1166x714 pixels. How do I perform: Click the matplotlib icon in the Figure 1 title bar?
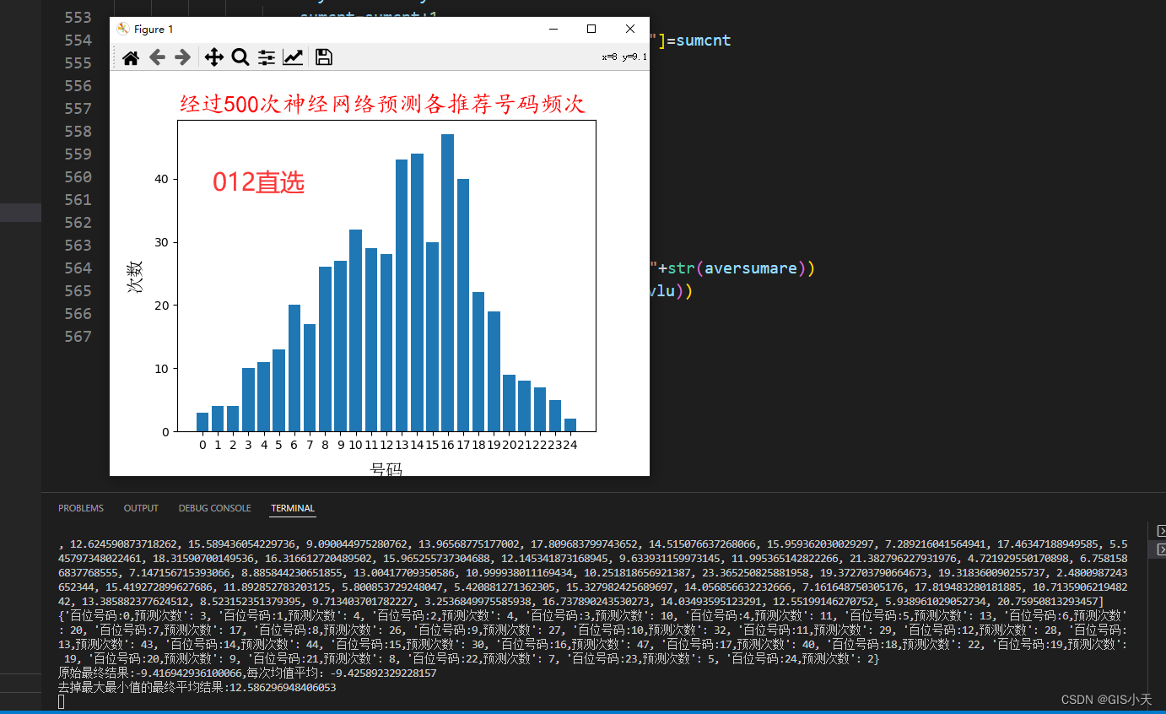pos(122,29)
